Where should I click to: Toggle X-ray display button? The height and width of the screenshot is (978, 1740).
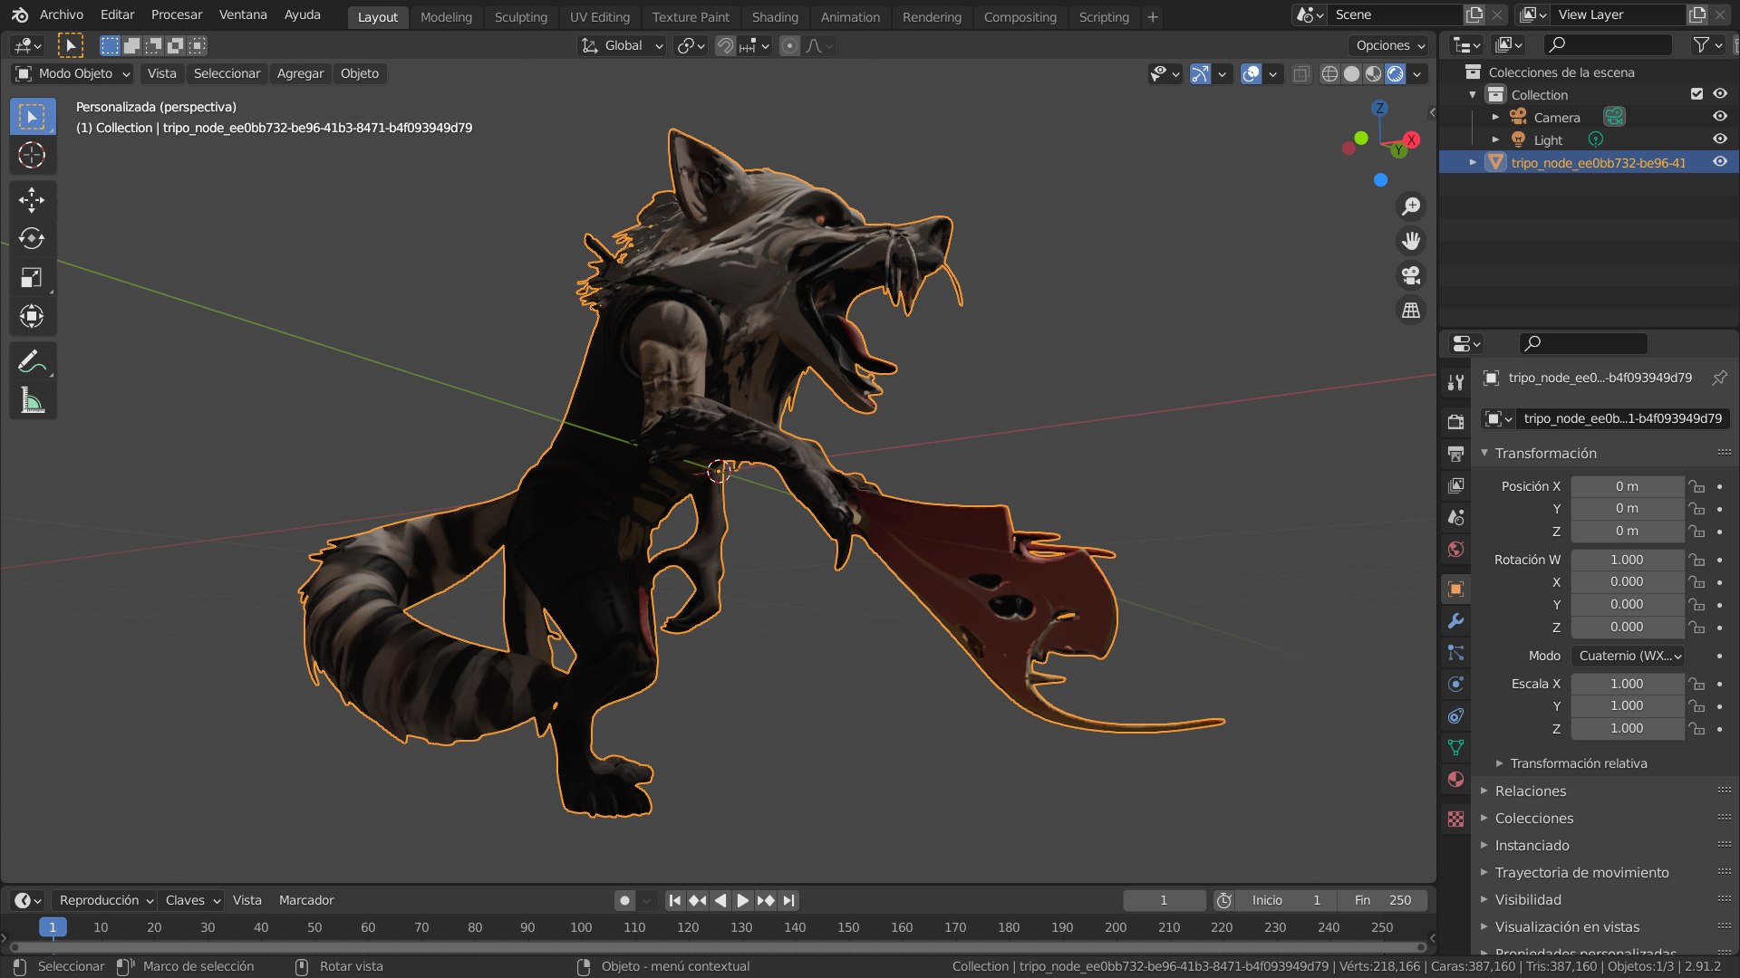coord(1301,74)
